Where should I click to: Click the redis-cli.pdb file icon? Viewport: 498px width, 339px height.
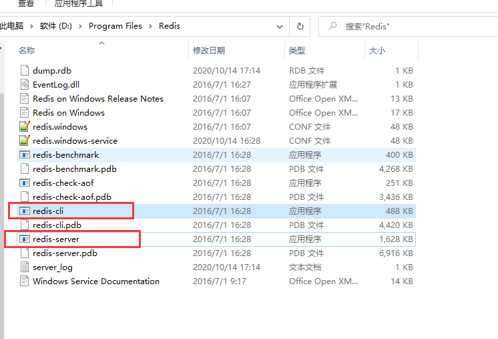[25, 225]
